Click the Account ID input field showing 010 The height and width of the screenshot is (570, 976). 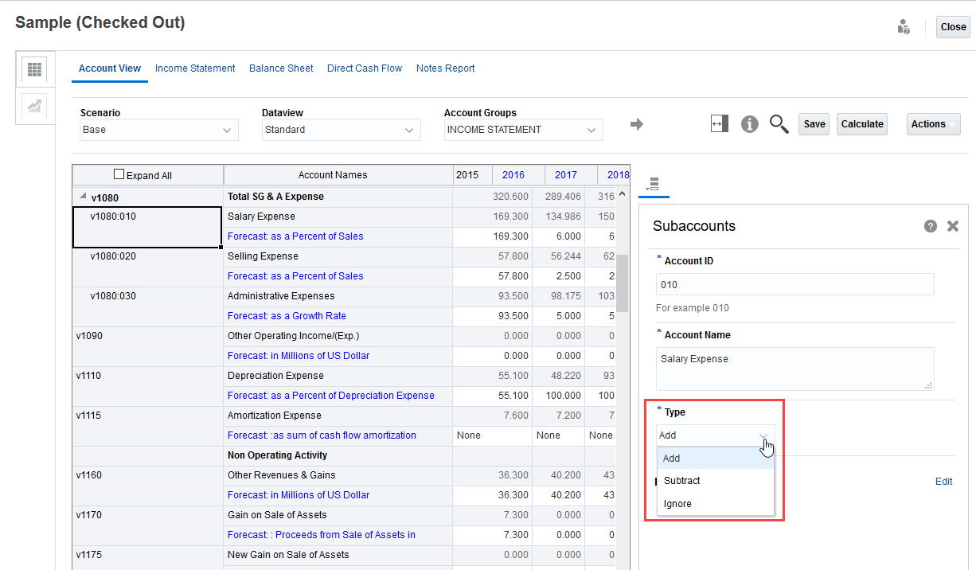794,284
